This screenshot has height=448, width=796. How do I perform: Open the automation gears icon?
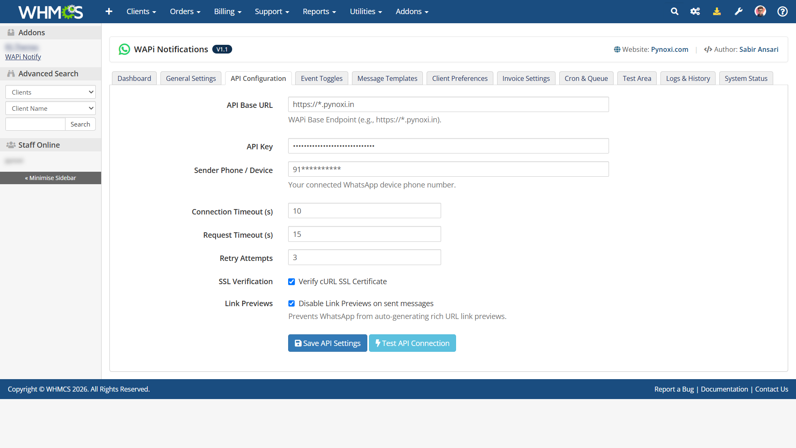[695, 12]
